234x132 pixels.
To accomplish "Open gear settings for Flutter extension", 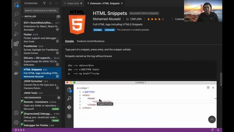I will [x=57, y=41].
